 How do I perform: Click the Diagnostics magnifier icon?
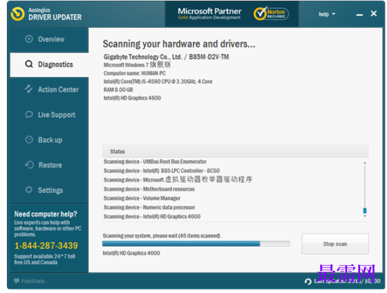[x=29, y=64]
